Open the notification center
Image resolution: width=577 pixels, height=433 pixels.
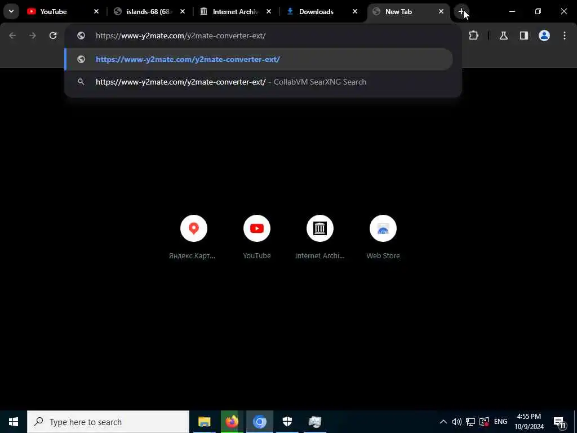point(560,422)
